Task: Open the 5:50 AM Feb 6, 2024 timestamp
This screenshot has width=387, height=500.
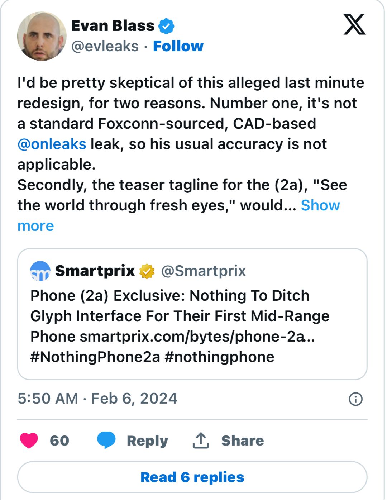Action: [x=97, y=399]
